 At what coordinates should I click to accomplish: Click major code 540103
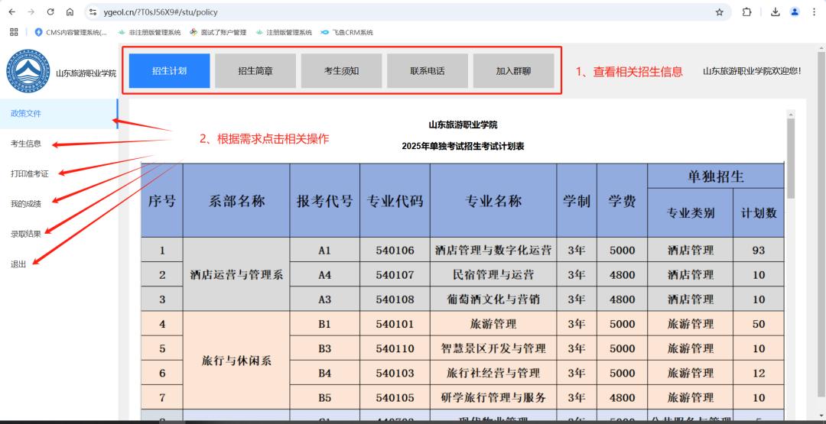click(x=395, y=373)
